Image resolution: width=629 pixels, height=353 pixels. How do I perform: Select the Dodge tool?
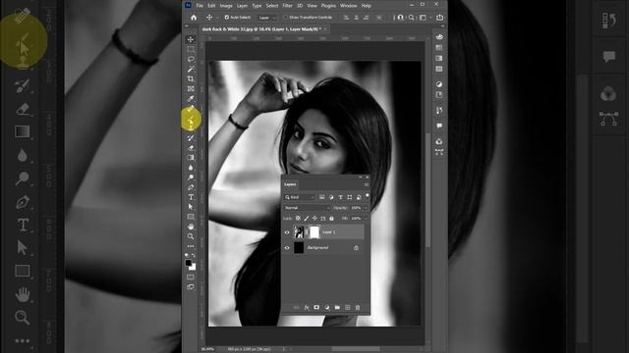pyautogui.click(x=191, y=177)
